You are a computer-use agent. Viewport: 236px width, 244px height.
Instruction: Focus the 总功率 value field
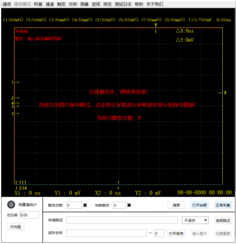click(x=29, y=215)
